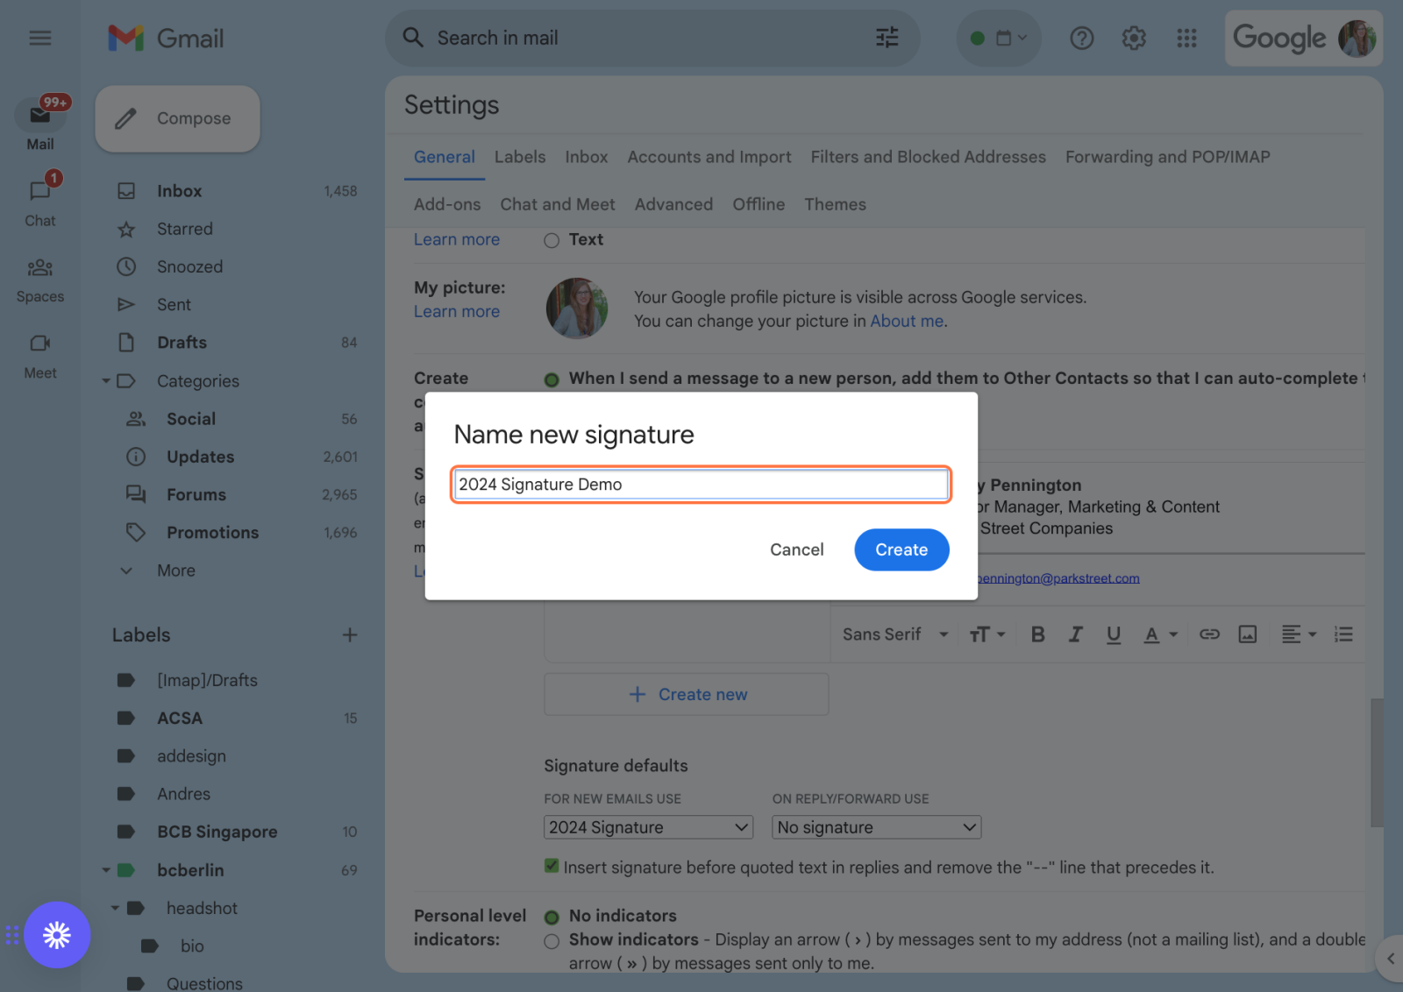This screenshot has width=1403, height=992.
Task: Open the font family Sans Serif dropdown
Action: point(895,634)
